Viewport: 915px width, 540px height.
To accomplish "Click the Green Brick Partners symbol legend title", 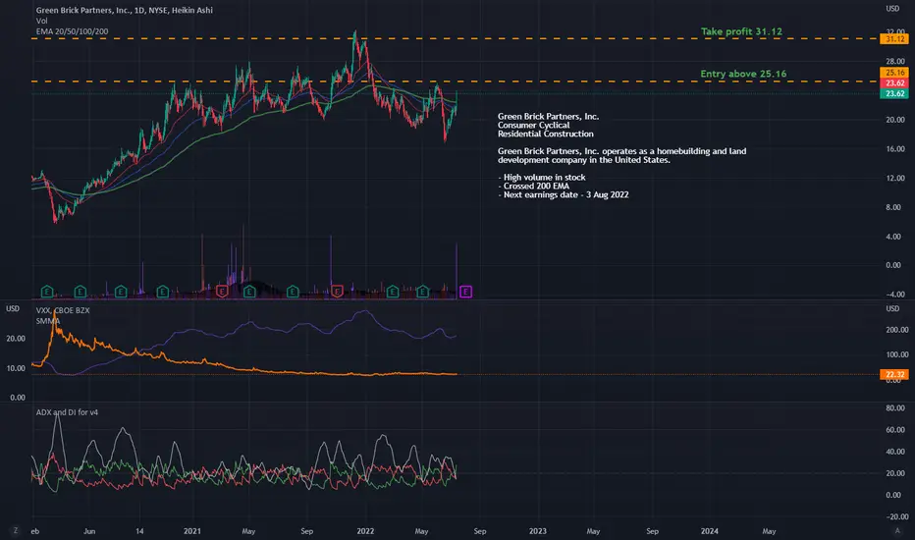I will point(125,10).
